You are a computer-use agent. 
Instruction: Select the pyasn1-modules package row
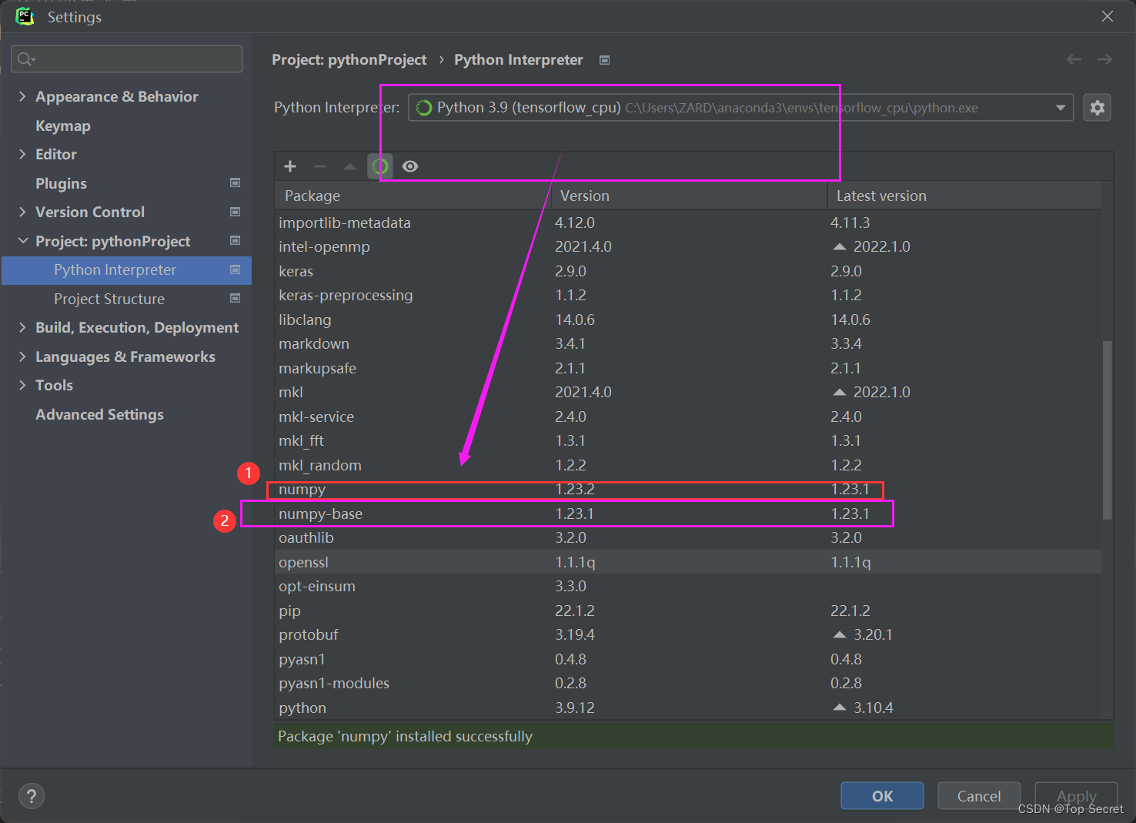(x=688, y=684)
